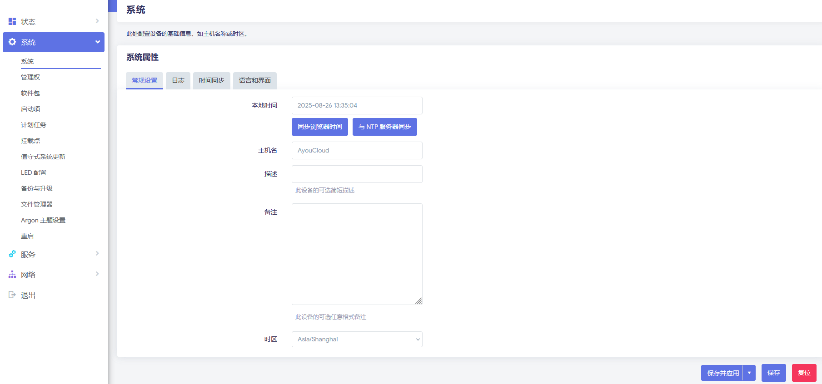Click the Logout door icon
The image size is (822, 384).
tap(12, 295)
